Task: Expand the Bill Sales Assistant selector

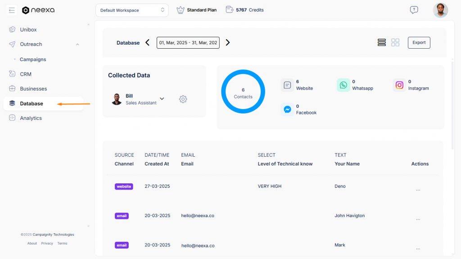Action: 162,99
